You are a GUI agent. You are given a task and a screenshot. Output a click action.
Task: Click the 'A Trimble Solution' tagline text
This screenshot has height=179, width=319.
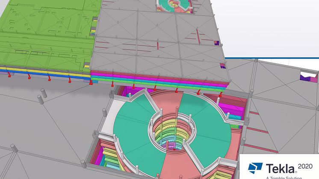[x=284, y=178]
